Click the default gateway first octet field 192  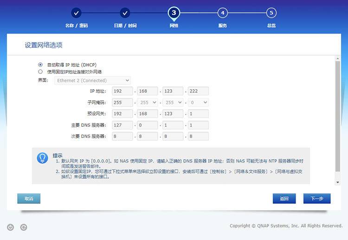point(122,114)
